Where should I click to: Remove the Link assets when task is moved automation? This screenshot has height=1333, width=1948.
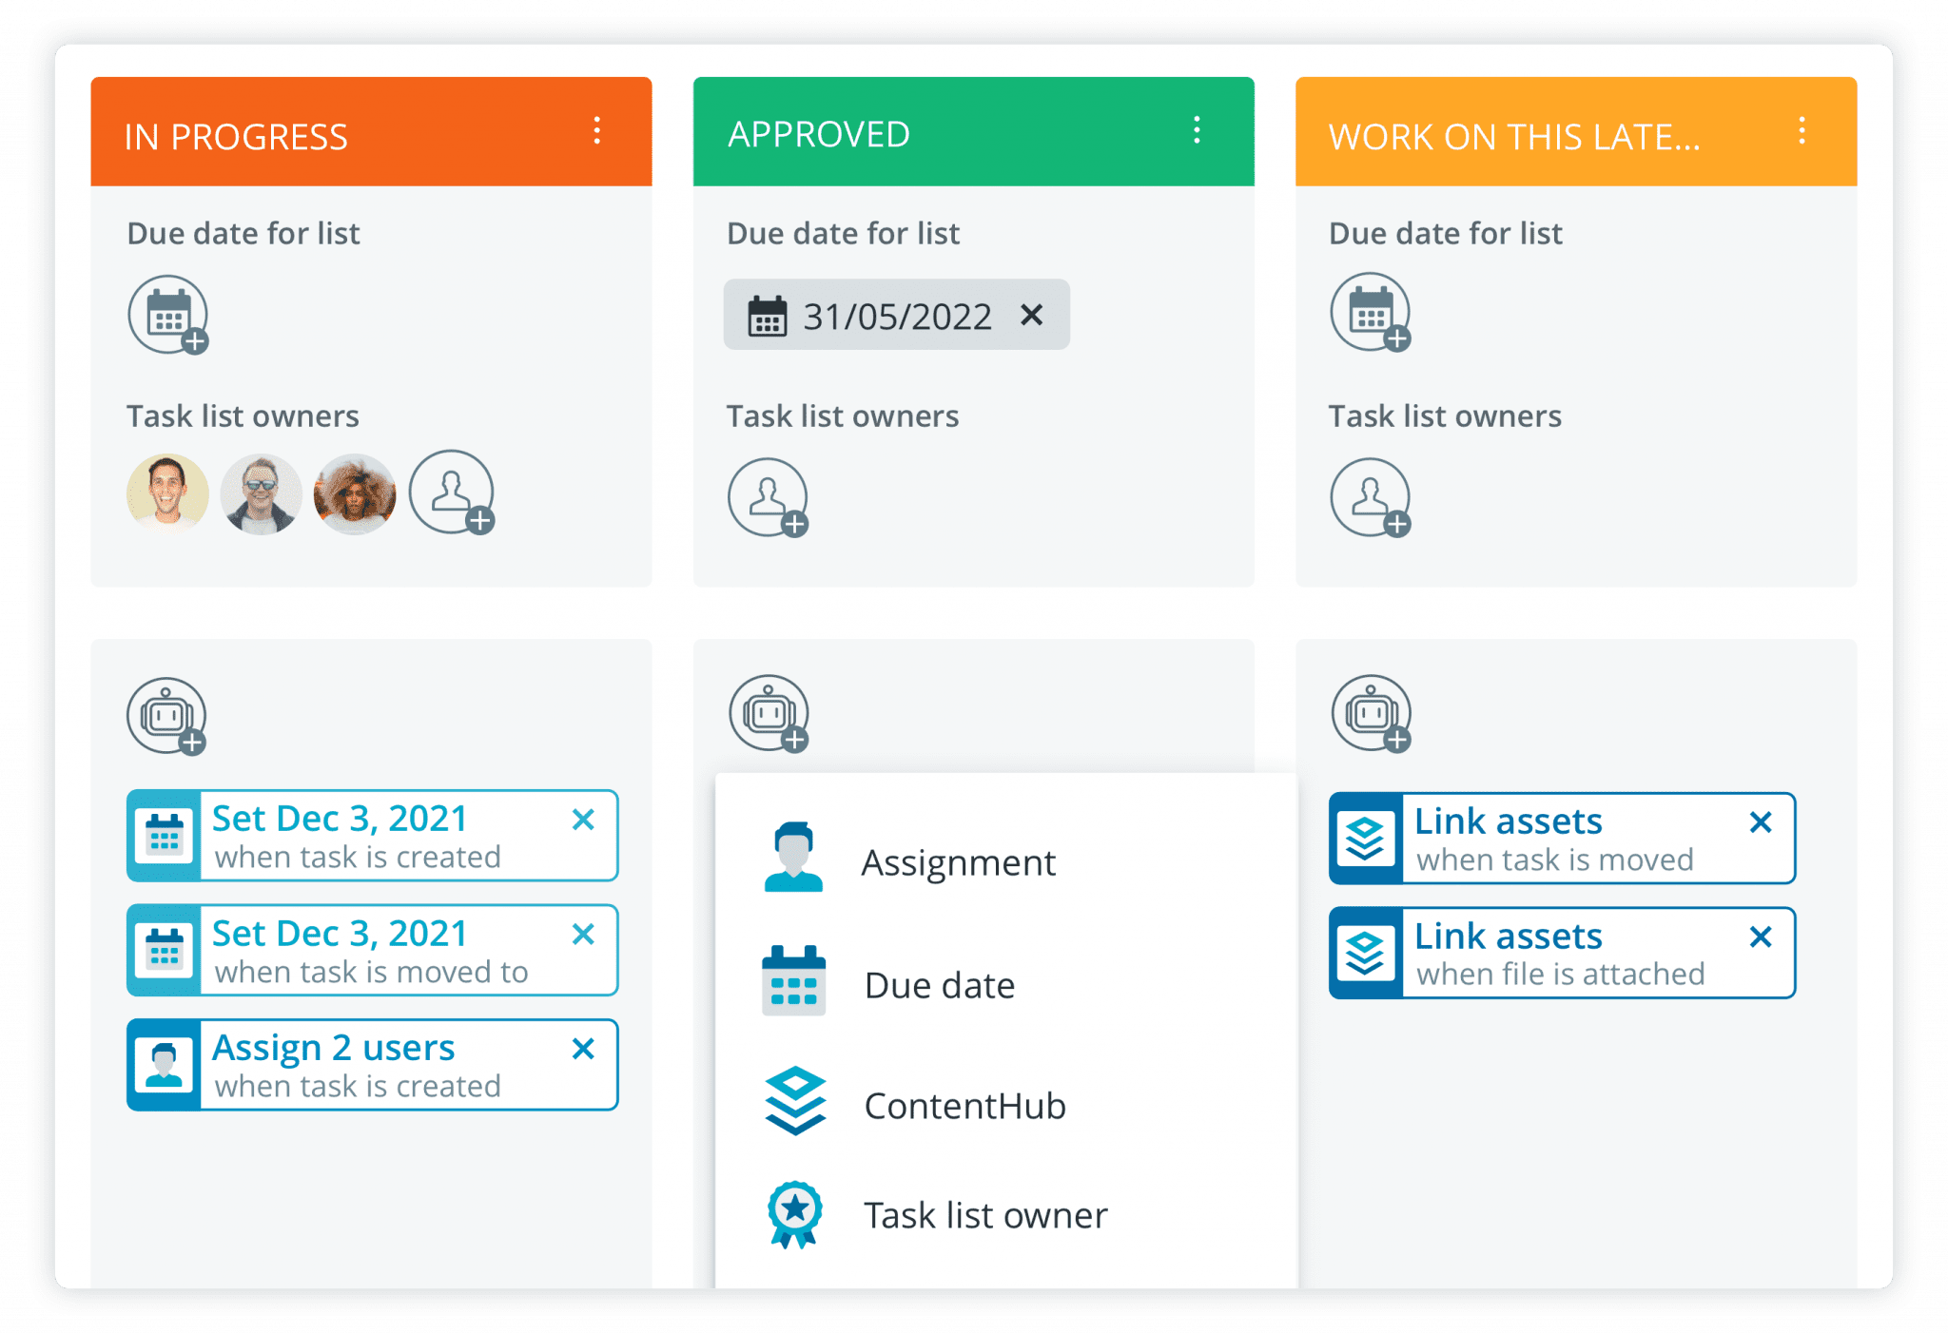(x=1761, y=821)
